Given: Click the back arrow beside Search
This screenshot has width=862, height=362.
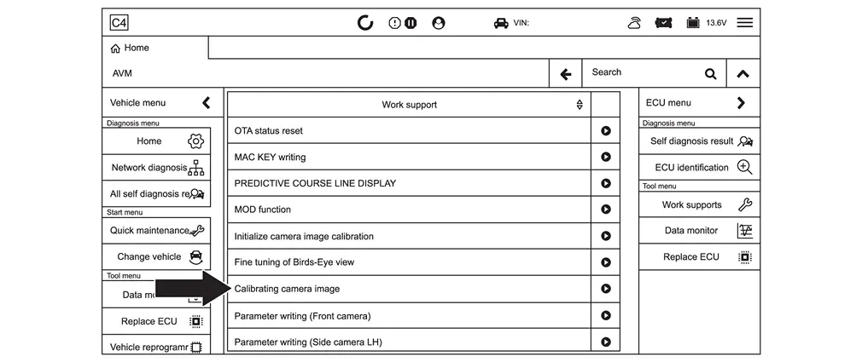Looking at the screenshot, I should click(565, 74).
